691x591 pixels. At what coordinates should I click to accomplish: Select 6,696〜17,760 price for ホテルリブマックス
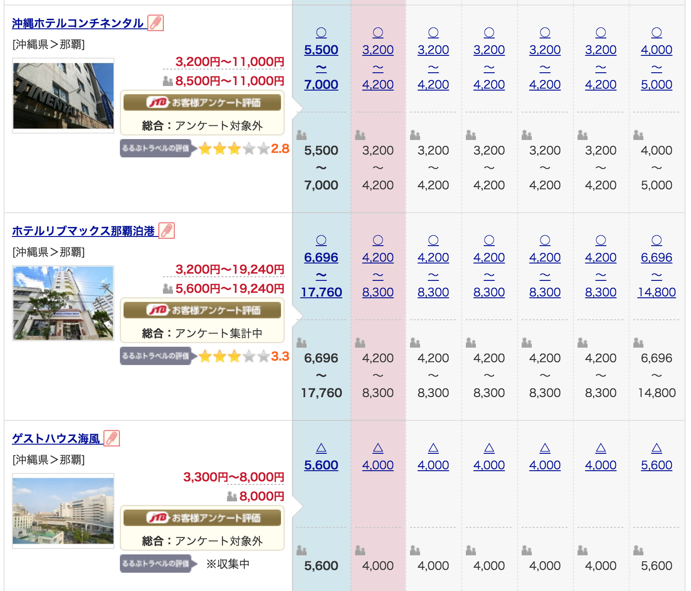click(321, 266)
